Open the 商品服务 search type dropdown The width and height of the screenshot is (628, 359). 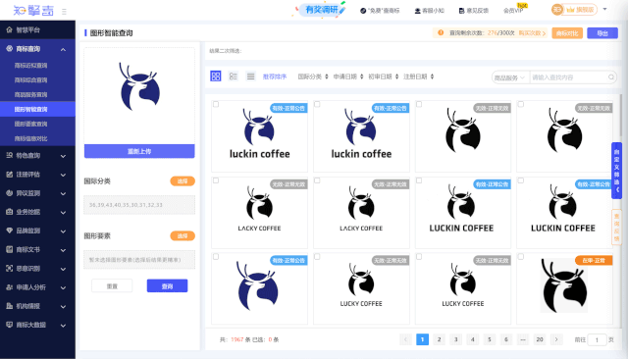(509, 77)
